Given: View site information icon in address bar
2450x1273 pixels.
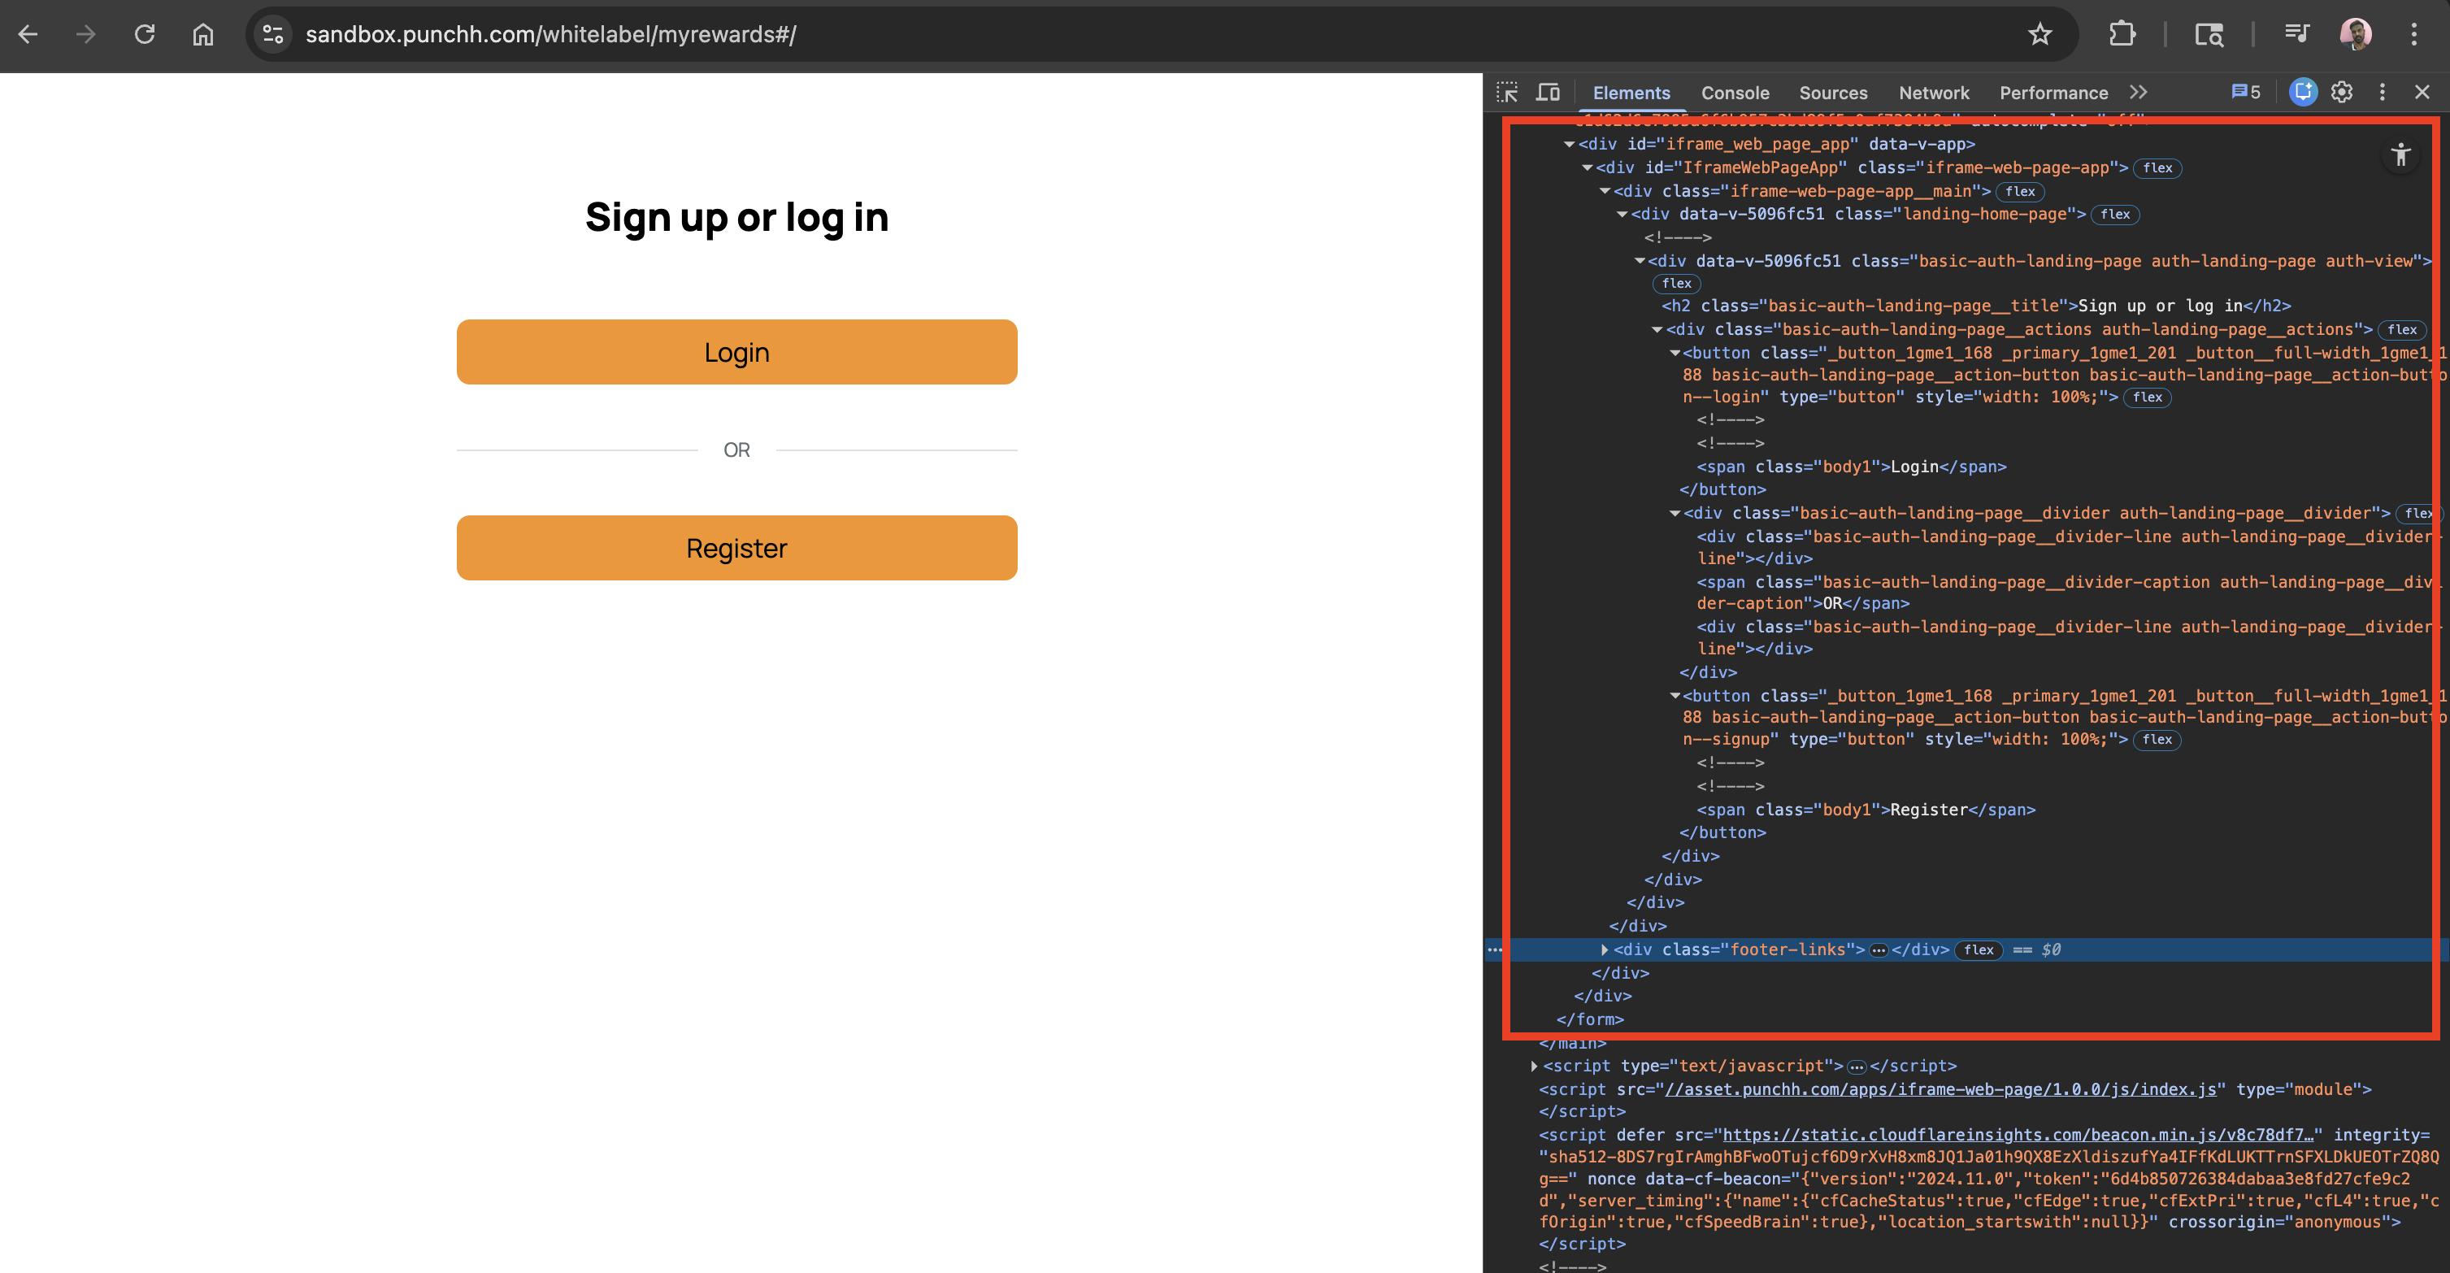Looking at the screenshot, I should pos(274,35).
